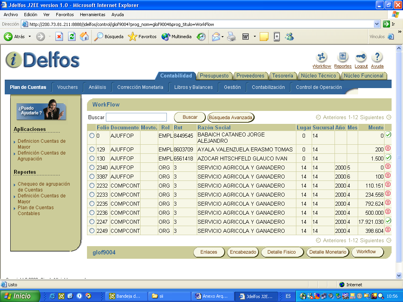Select radio button for folio 0 BABAICH row
Viewport: 403px width, 302px height.
point(92,135)
